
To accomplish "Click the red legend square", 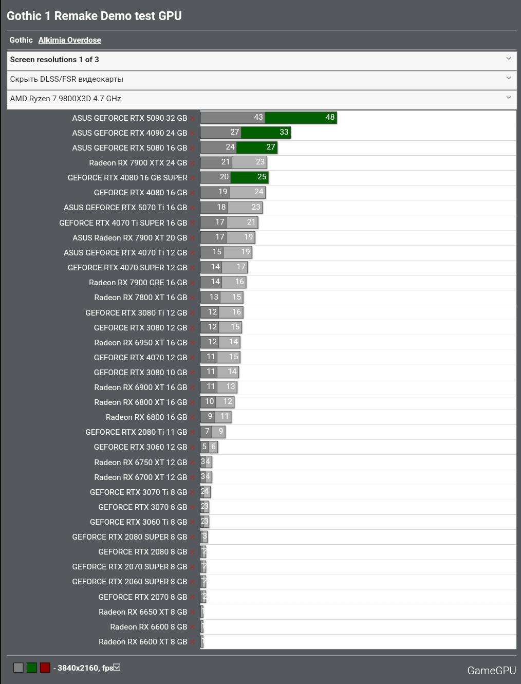I will 45,668.
